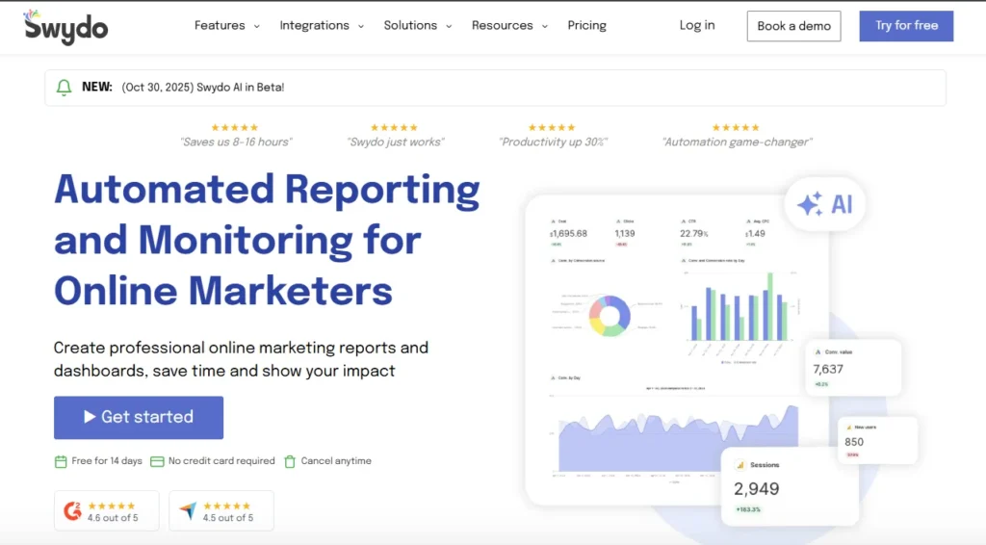
Task: Click the donut chart in the dashboard preview
Action: [610, 316]
